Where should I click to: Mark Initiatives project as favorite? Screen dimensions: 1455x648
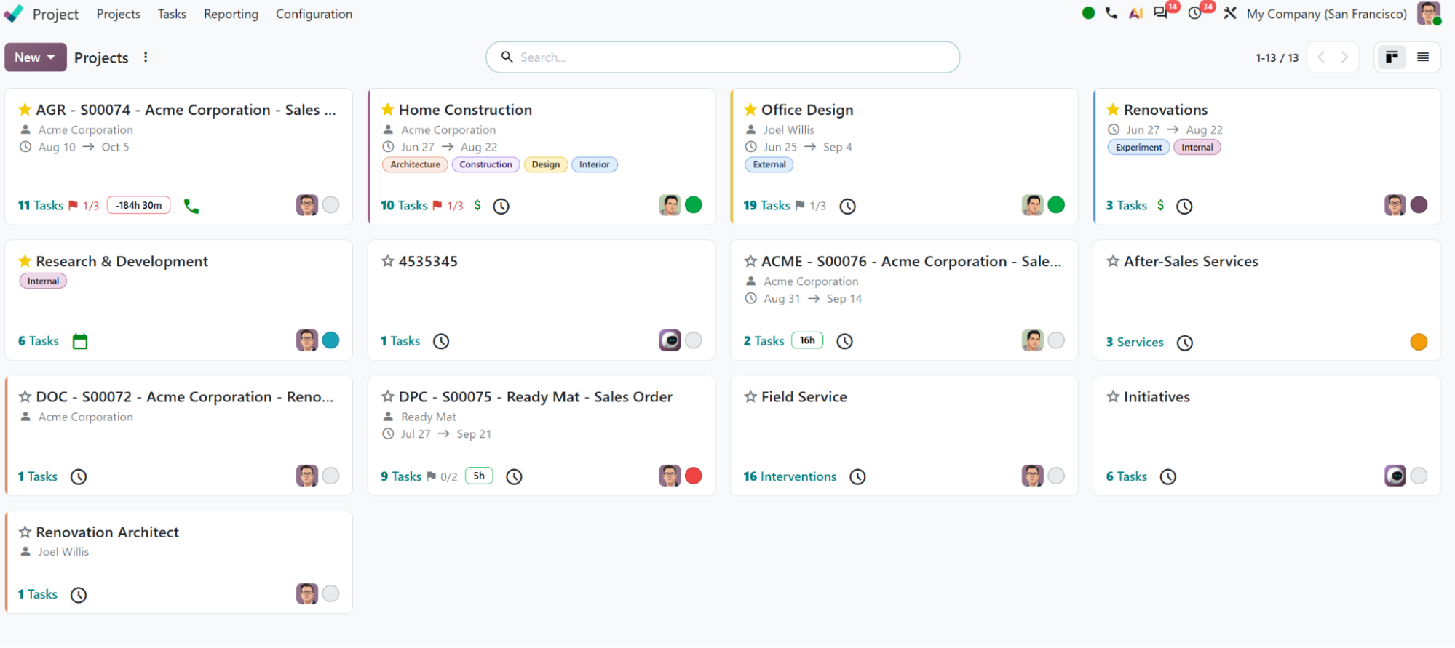coord(1113,397)
